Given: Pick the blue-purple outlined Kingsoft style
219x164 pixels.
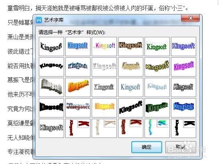Looking at the screenshot, I should click(x=183, y=47).
